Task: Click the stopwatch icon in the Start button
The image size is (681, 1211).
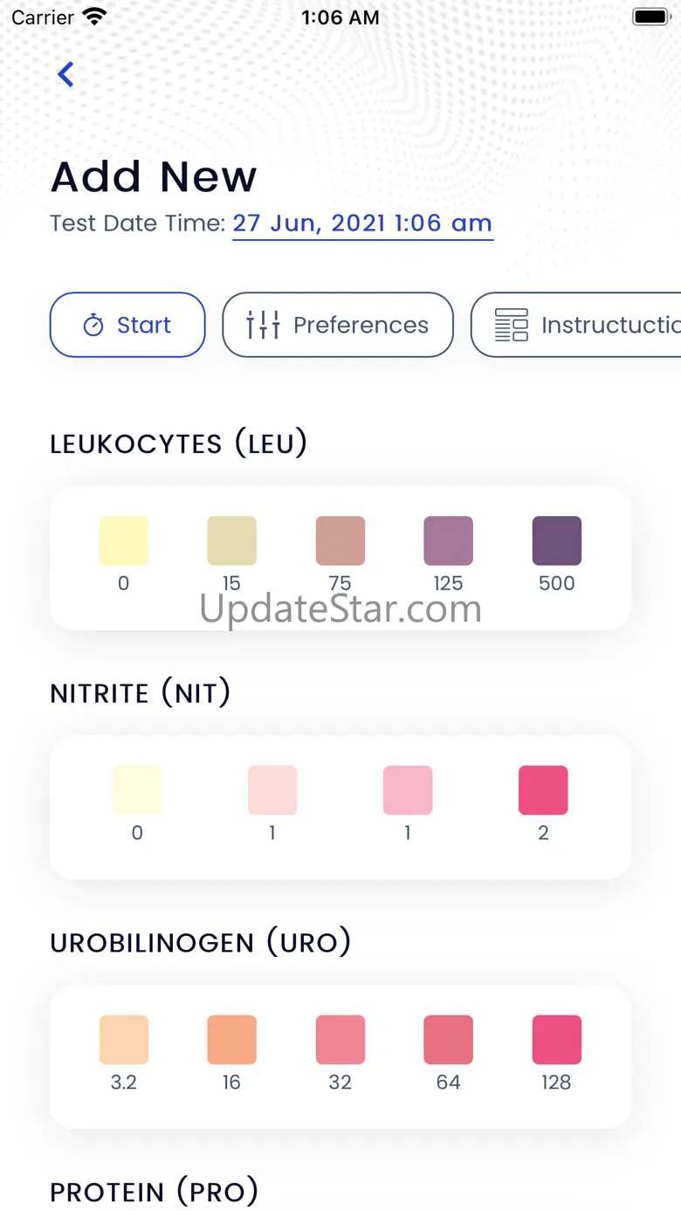Action: [93, 326]
